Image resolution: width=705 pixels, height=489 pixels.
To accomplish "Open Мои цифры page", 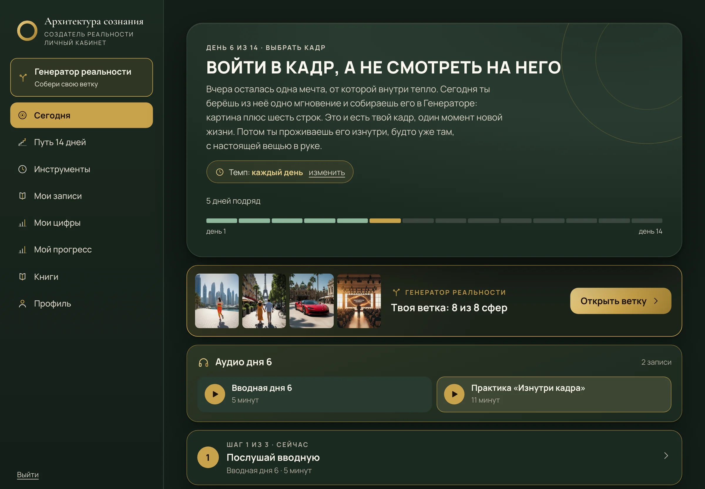I will point(81,223).
